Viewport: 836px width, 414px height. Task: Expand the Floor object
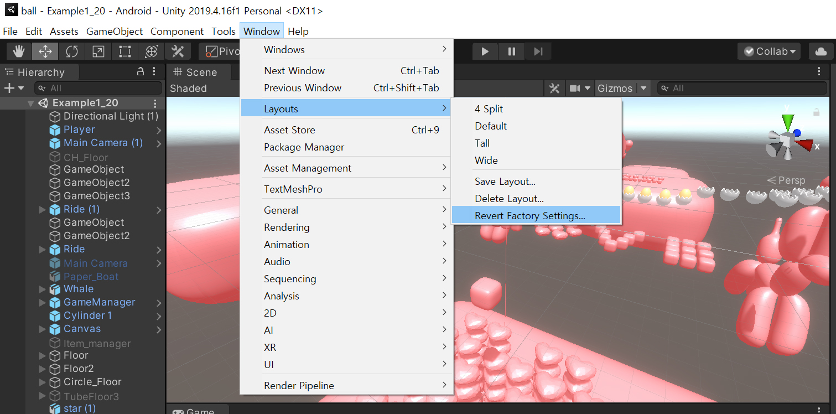pos(43,356)
